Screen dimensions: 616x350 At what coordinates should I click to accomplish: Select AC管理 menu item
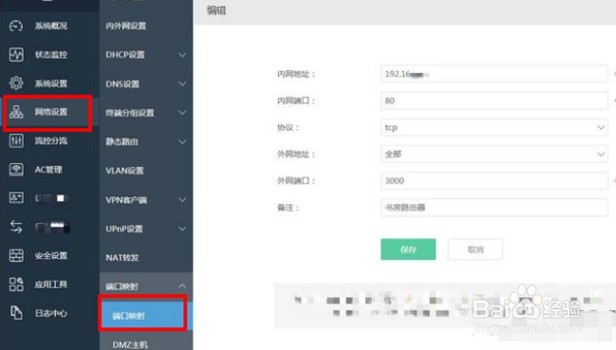[48, 170]
